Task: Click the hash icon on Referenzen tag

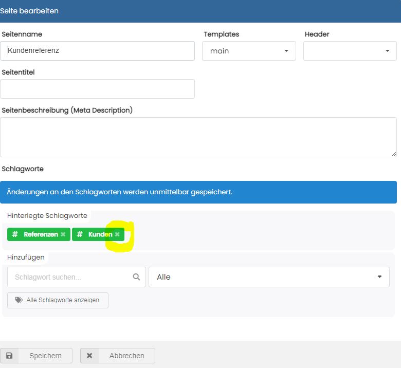Action: tap(15, 234)
